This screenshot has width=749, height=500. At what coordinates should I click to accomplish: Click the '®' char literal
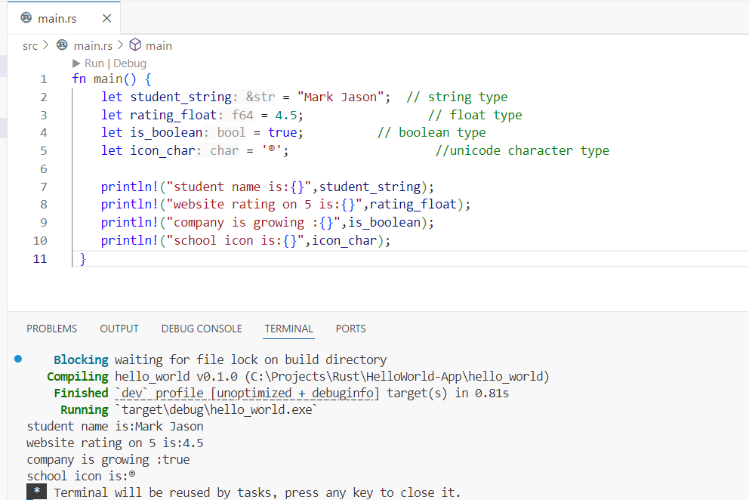point(272,150)
